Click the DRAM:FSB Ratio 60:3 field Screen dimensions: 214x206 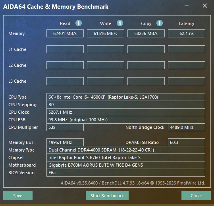(187, 142)
